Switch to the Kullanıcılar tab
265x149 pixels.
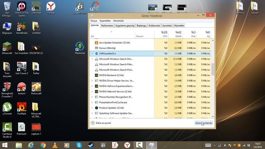click(x=154, y=26)
